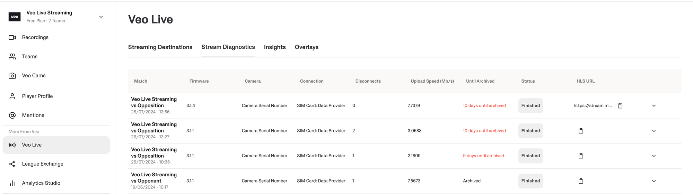Click the Veo Live broadcast icon
Viewport: 693px width, 195px height.
pos(12,145)
